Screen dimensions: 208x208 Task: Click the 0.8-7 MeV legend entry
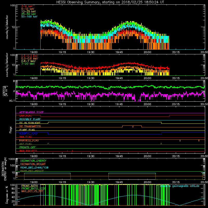(29, 61)
